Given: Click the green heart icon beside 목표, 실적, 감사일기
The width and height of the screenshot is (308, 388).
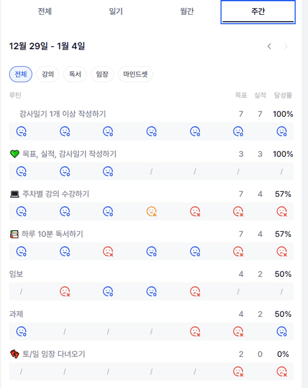Looking at the screenshot, I should point(15,154).
